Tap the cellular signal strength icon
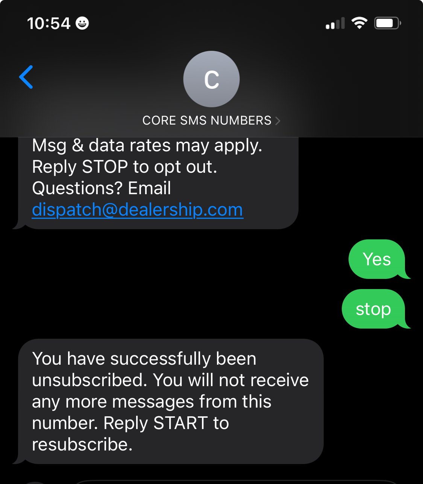The height and width of the screenshot is (484, 423). click(335, 23)
